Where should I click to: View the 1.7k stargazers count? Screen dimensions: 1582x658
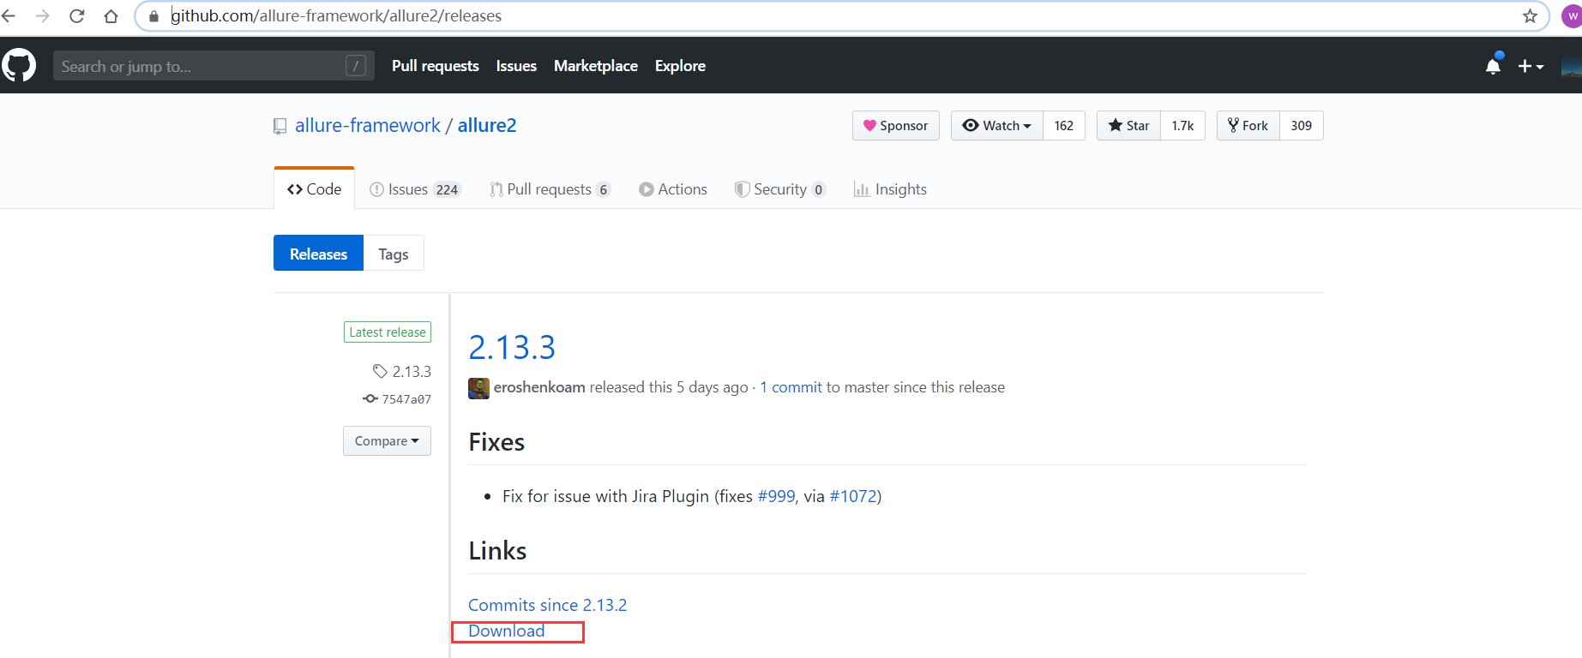1183,126
